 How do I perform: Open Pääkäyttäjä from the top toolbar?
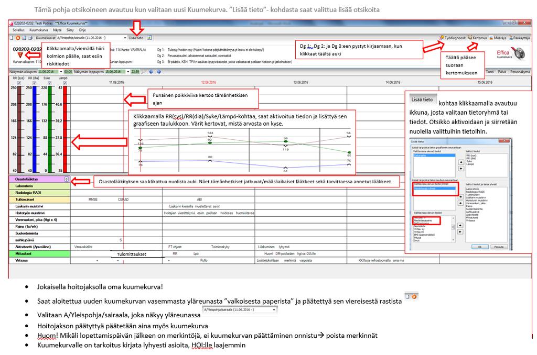[519, 38]
